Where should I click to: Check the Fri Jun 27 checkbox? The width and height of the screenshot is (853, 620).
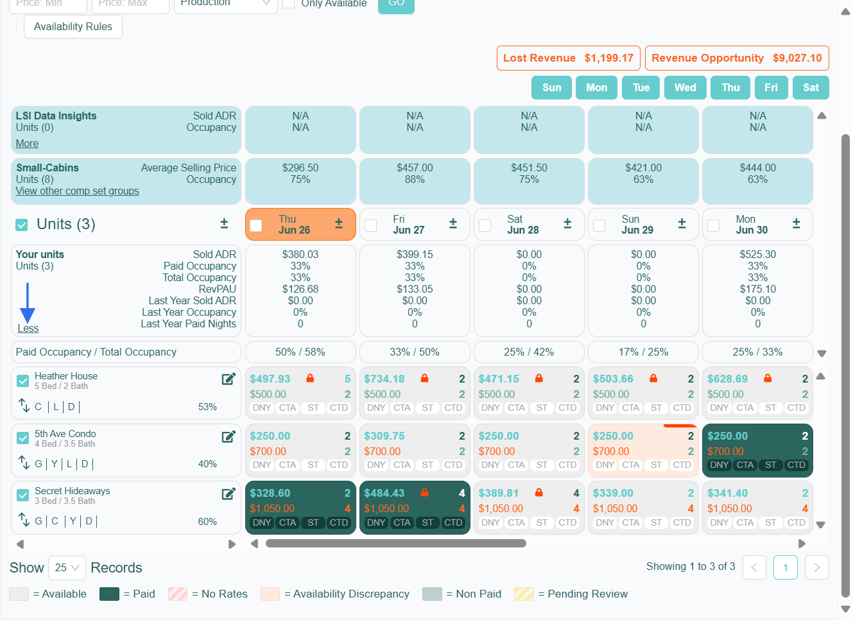[370, 225]
